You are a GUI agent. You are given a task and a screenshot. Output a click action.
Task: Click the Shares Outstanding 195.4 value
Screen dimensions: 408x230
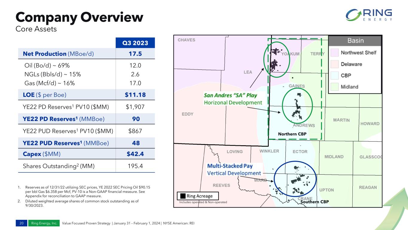click(135, 166)
